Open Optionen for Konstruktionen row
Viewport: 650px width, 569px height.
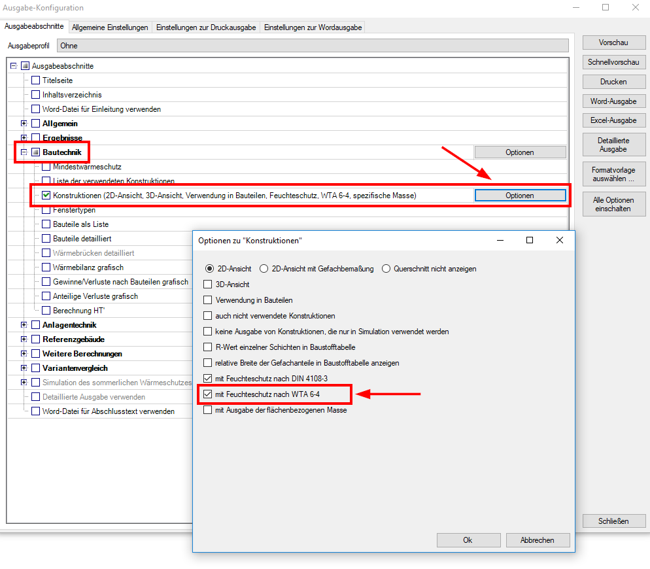click(x=520, y=196)
